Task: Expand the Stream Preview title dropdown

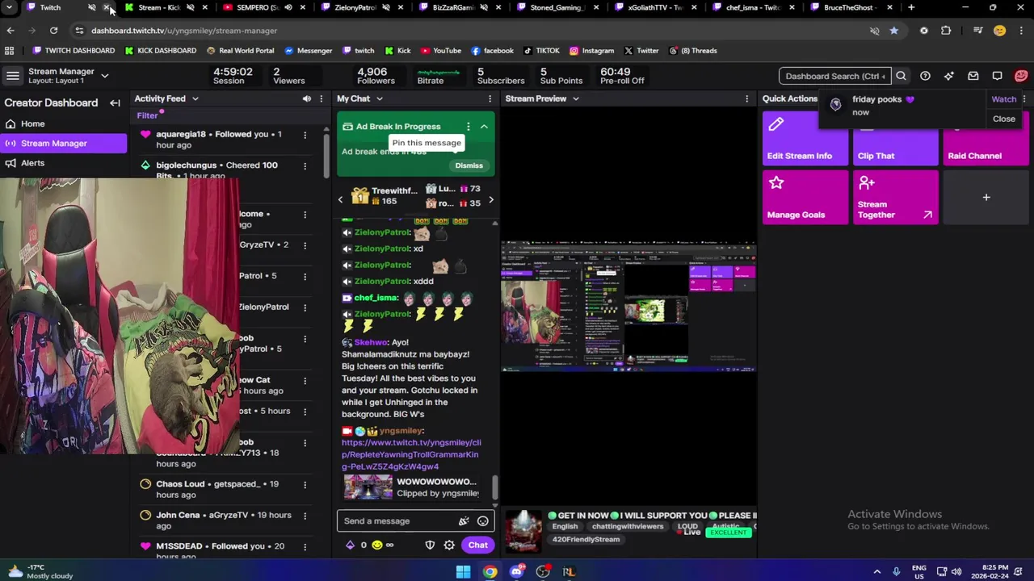Action: (x=575, y=98)
